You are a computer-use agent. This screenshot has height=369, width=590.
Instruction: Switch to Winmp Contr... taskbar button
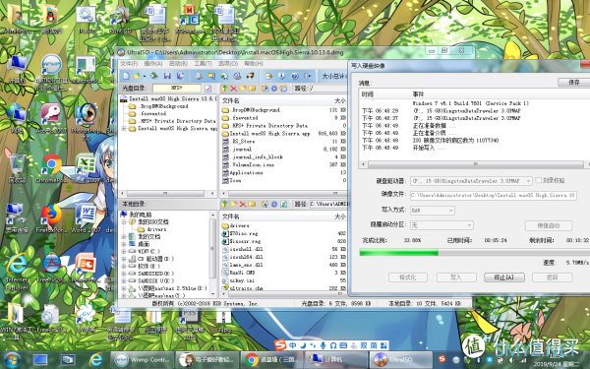coord(143,359)
